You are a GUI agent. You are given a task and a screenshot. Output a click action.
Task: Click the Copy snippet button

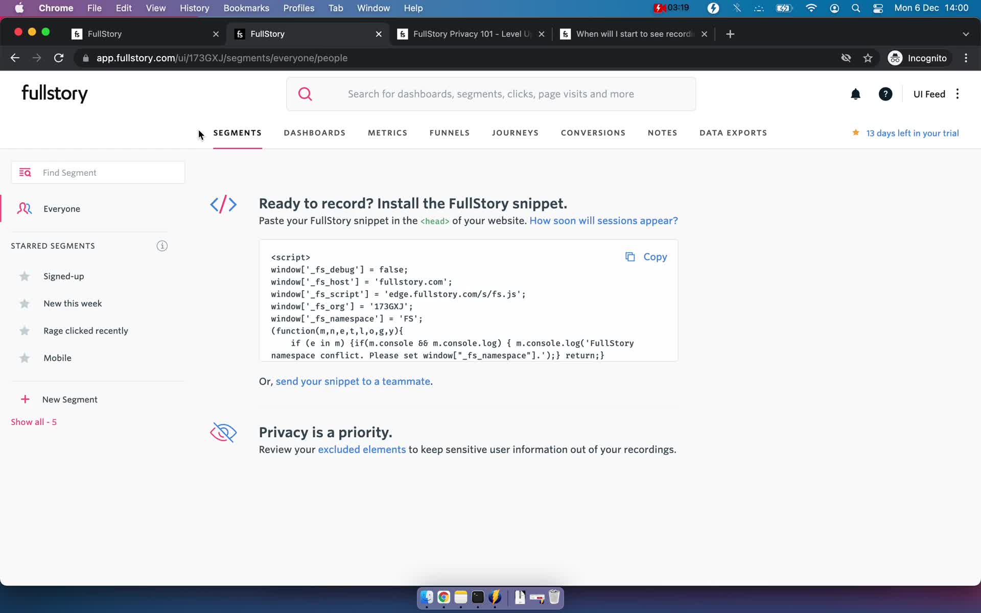(x=646, y=257)
